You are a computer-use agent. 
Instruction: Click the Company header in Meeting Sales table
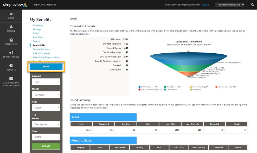(80, 148)
